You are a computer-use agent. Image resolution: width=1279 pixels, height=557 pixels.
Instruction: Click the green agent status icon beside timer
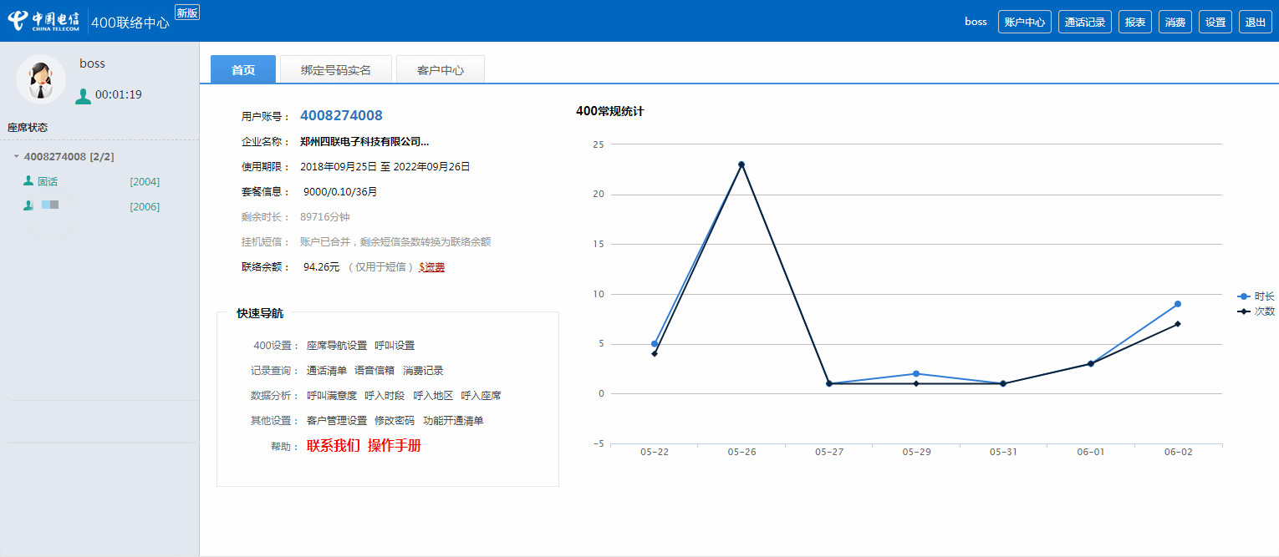(x=83, y=96)
